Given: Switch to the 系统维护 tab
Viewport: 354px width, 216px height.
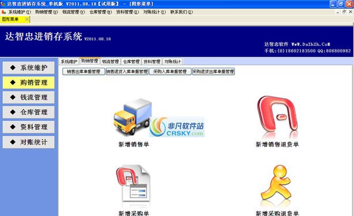Looking at the screenshot, I should 69,61.
